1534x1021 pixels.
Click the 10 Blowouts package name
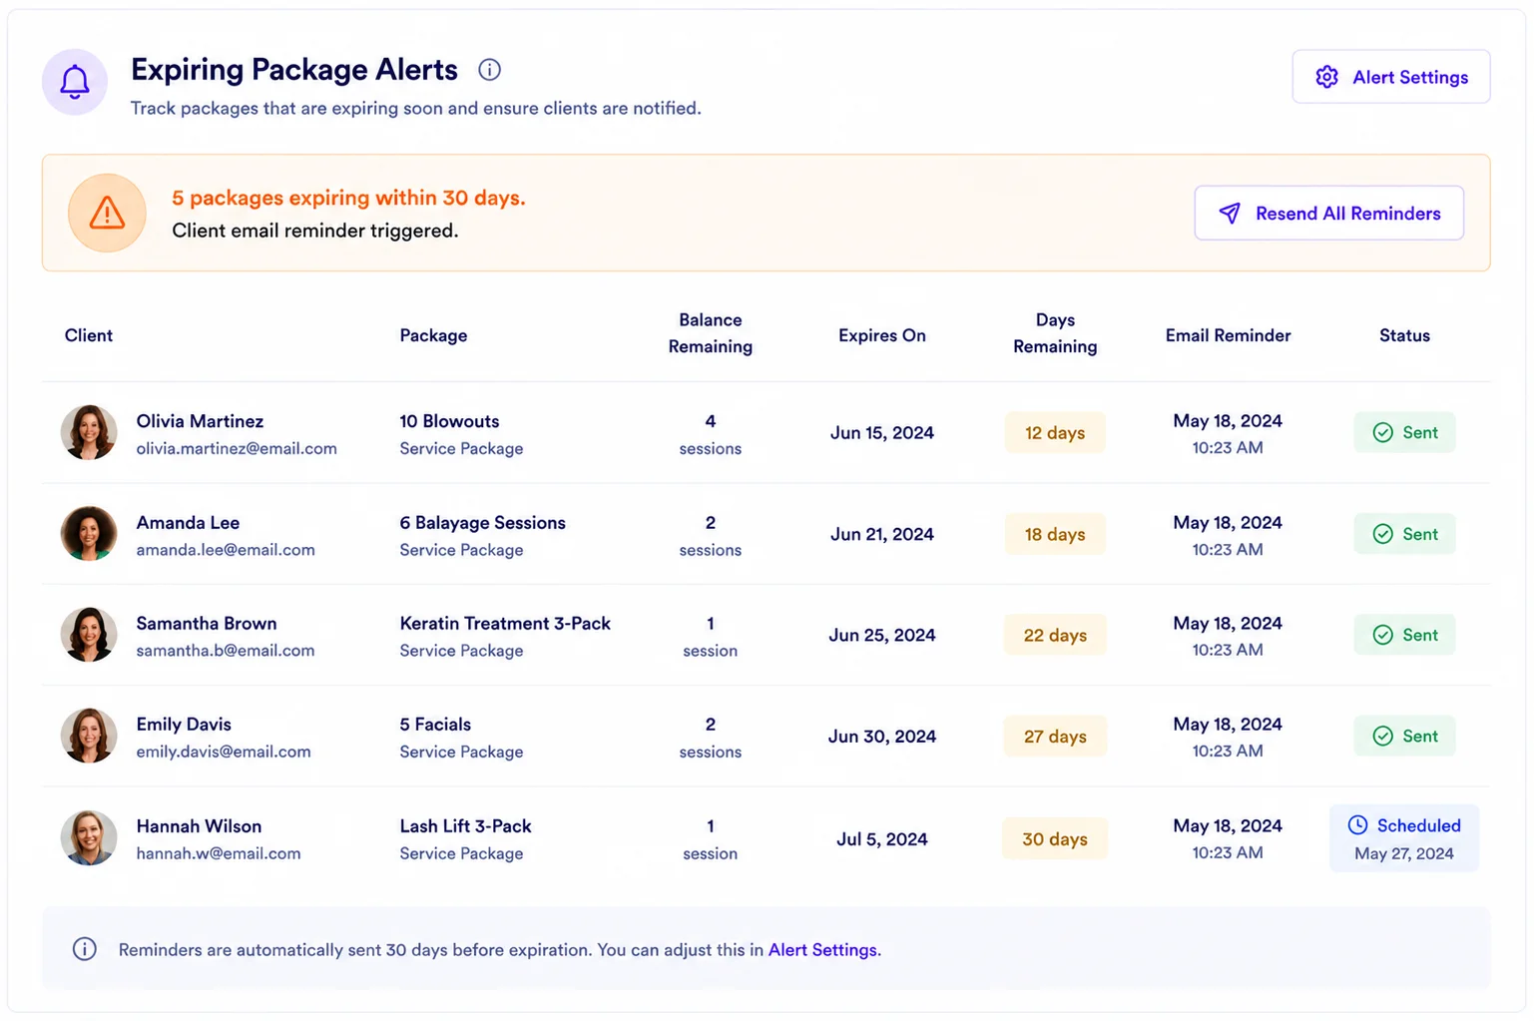pyautogui.click(x=449, y=421)
